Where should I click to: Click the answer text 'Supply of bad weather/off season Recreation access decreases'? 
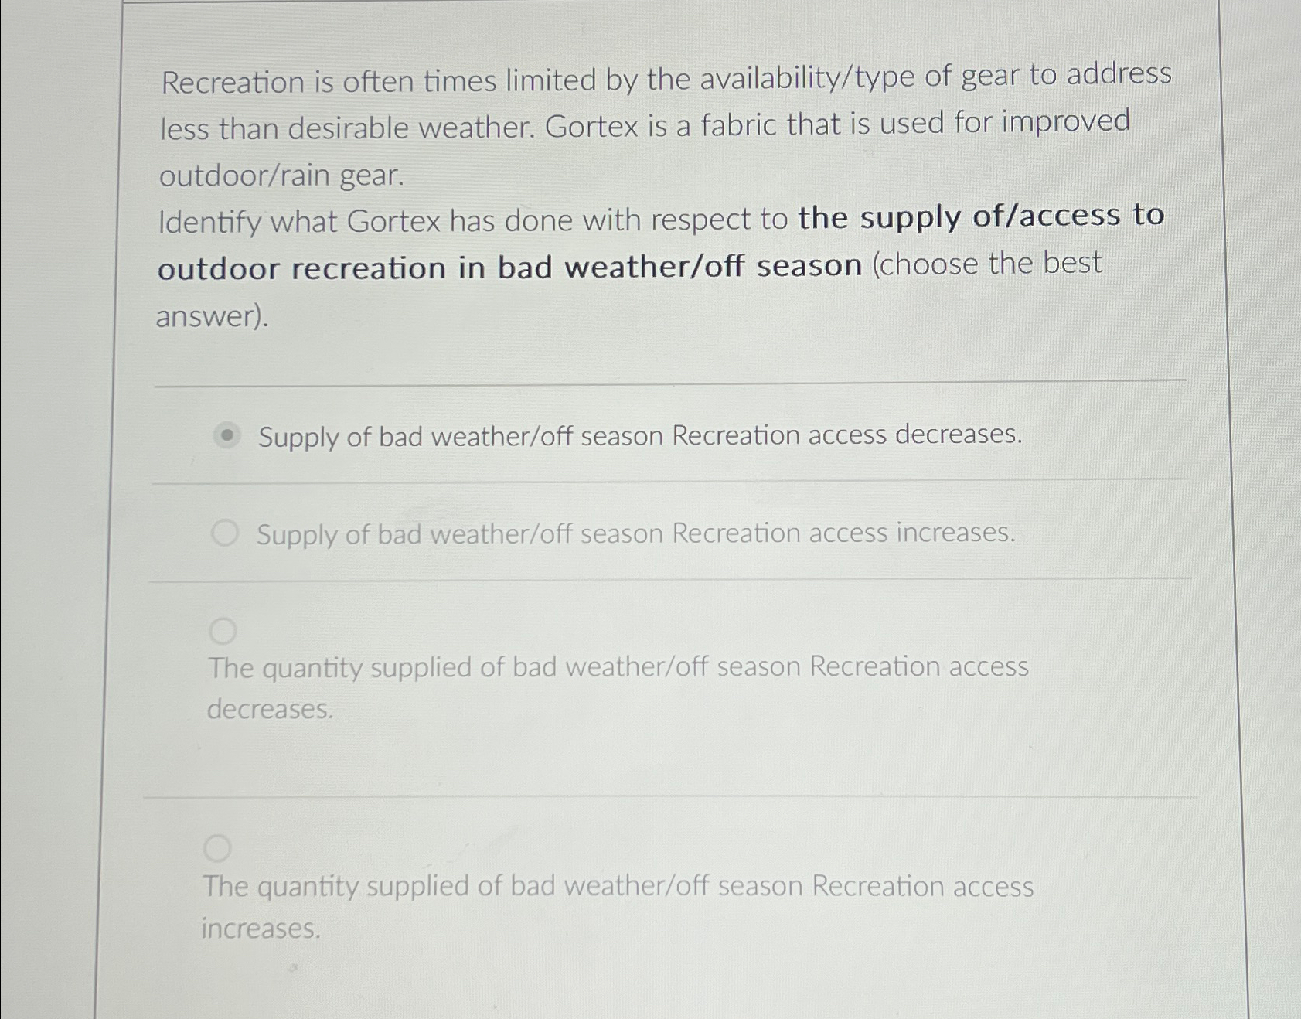[640, 437]
